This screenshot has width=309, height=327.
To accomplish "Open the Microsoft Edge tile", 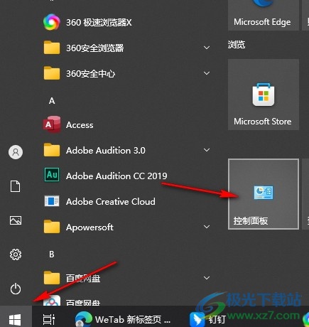I will click(264, 15).
